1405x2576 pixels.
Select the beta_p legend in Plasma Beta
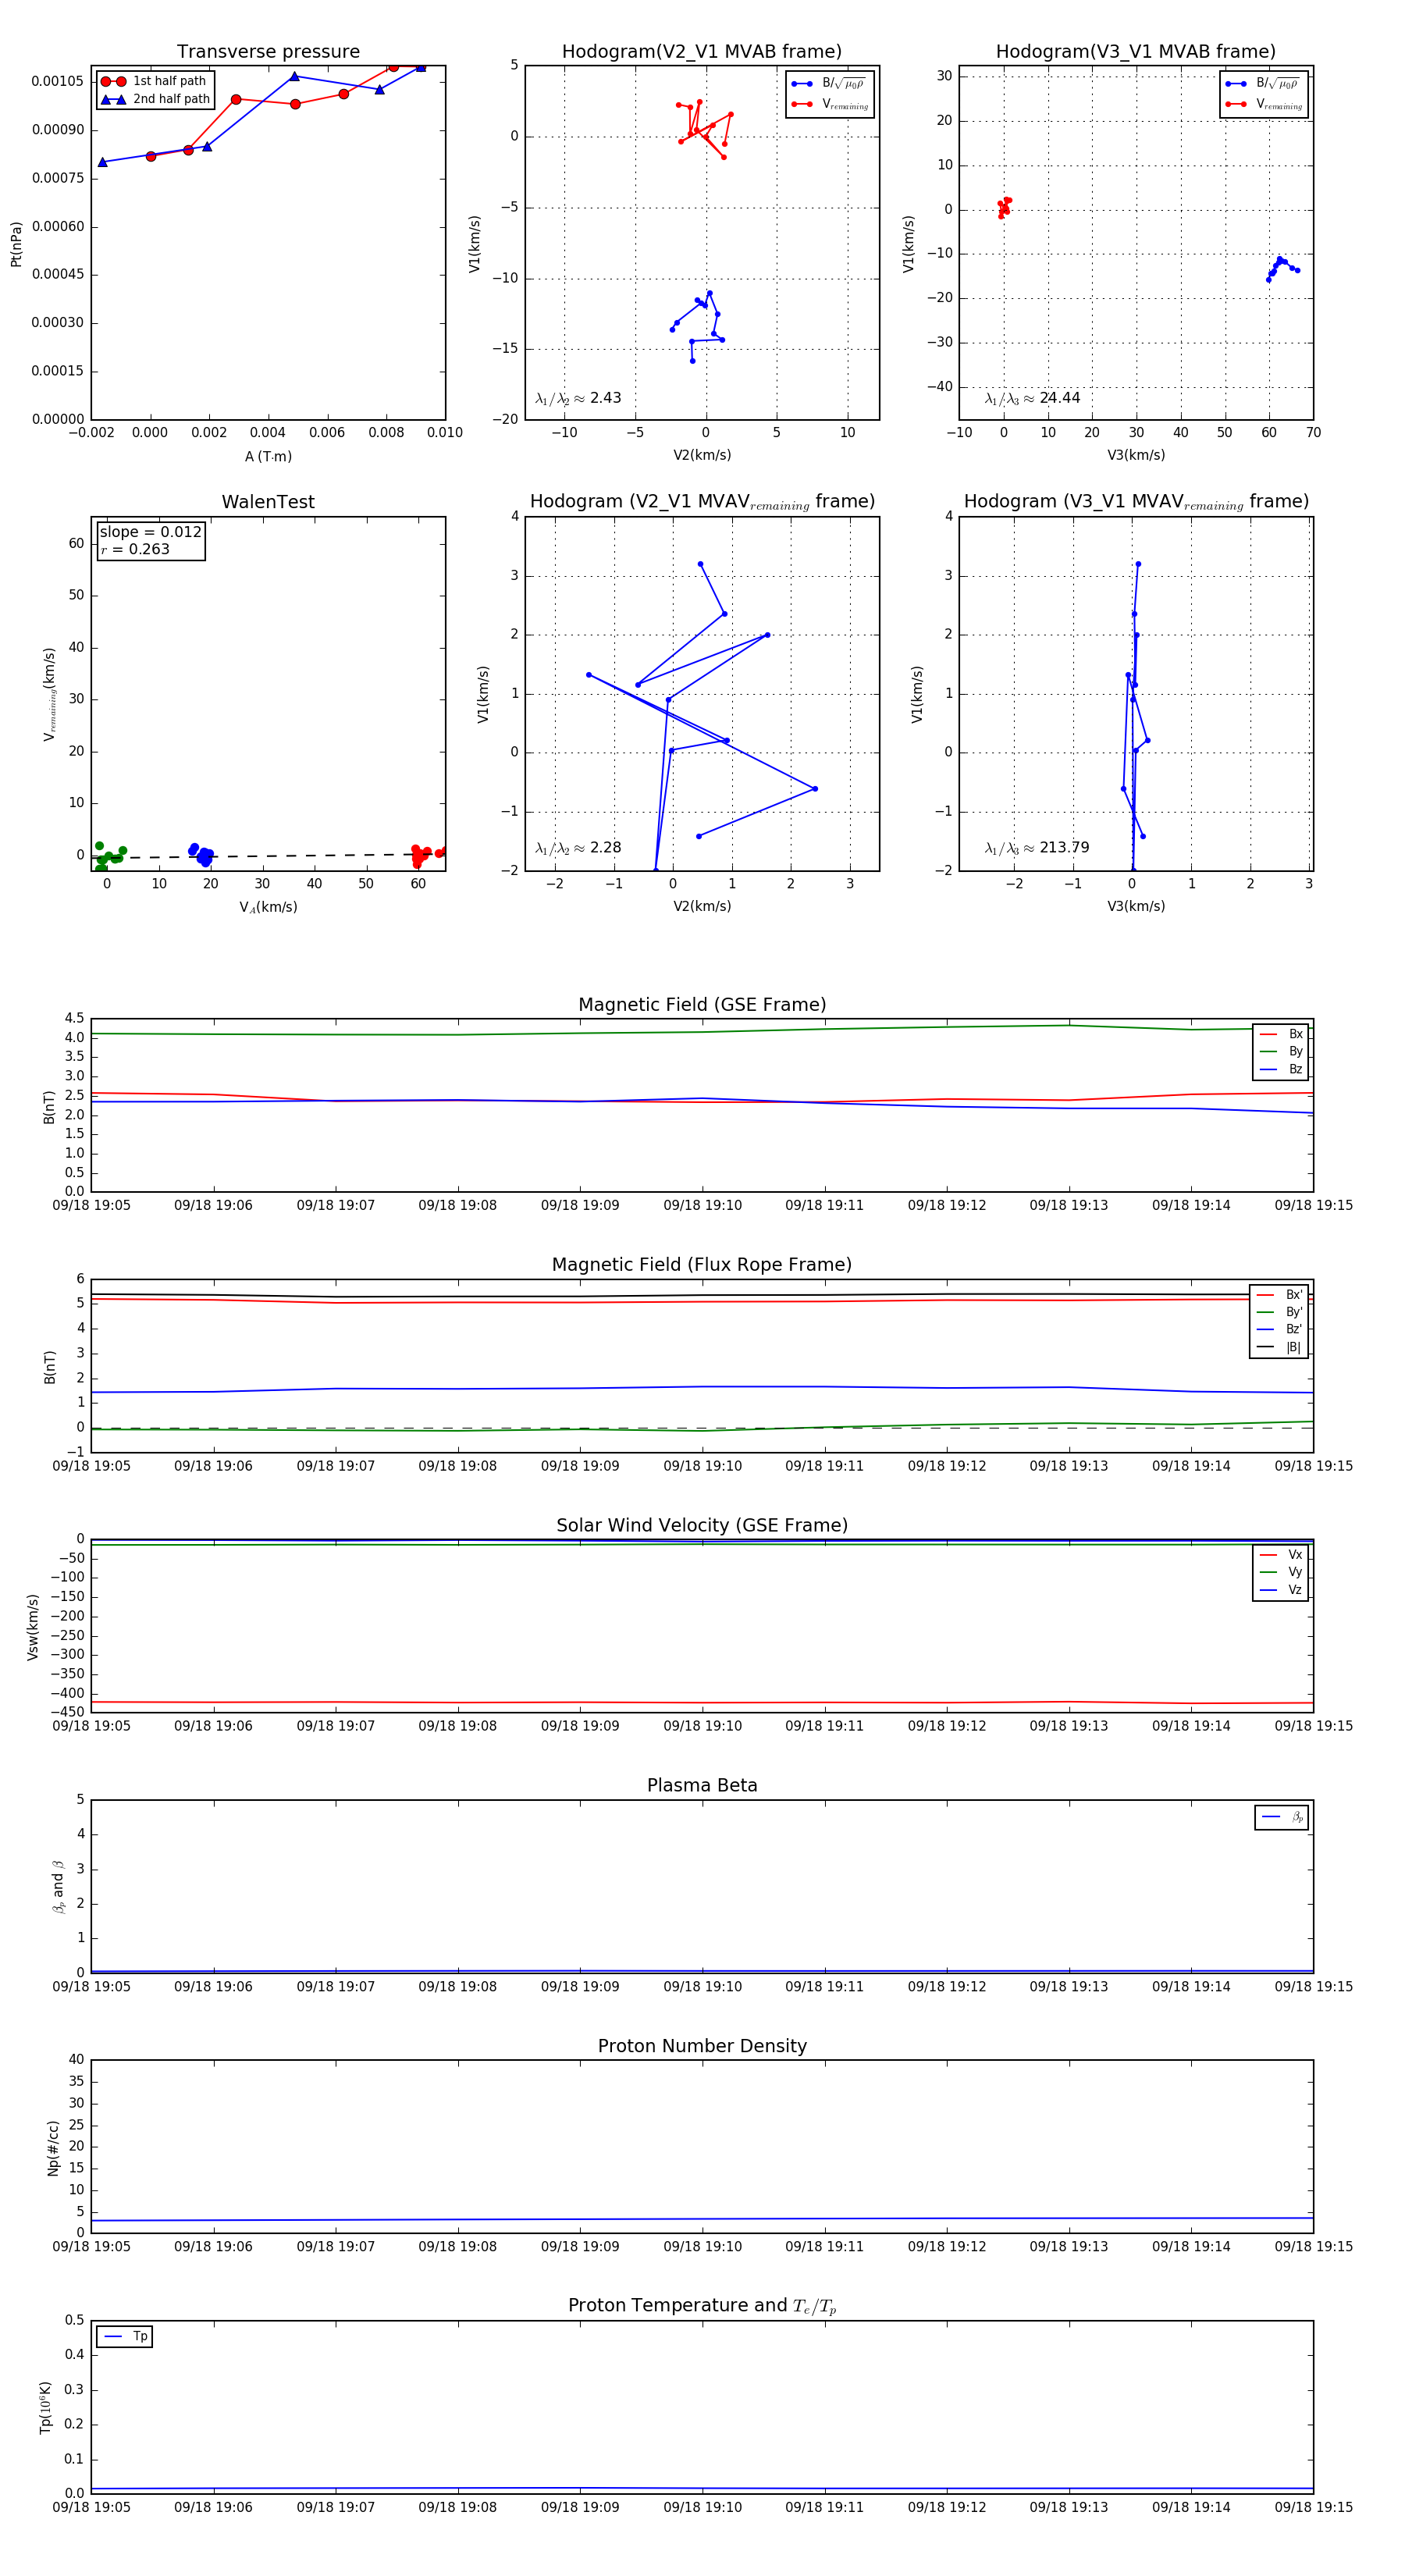click(1282, 1817)
